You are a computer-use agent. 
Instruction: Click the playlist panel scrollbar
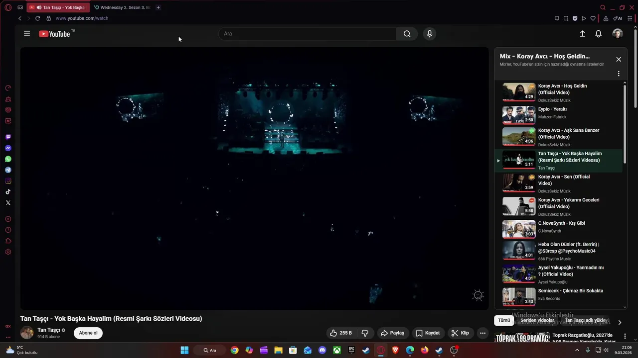coord(625,123)
